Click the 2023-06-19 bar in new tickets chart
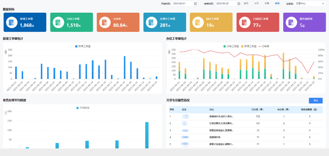 tap(125, 68)
